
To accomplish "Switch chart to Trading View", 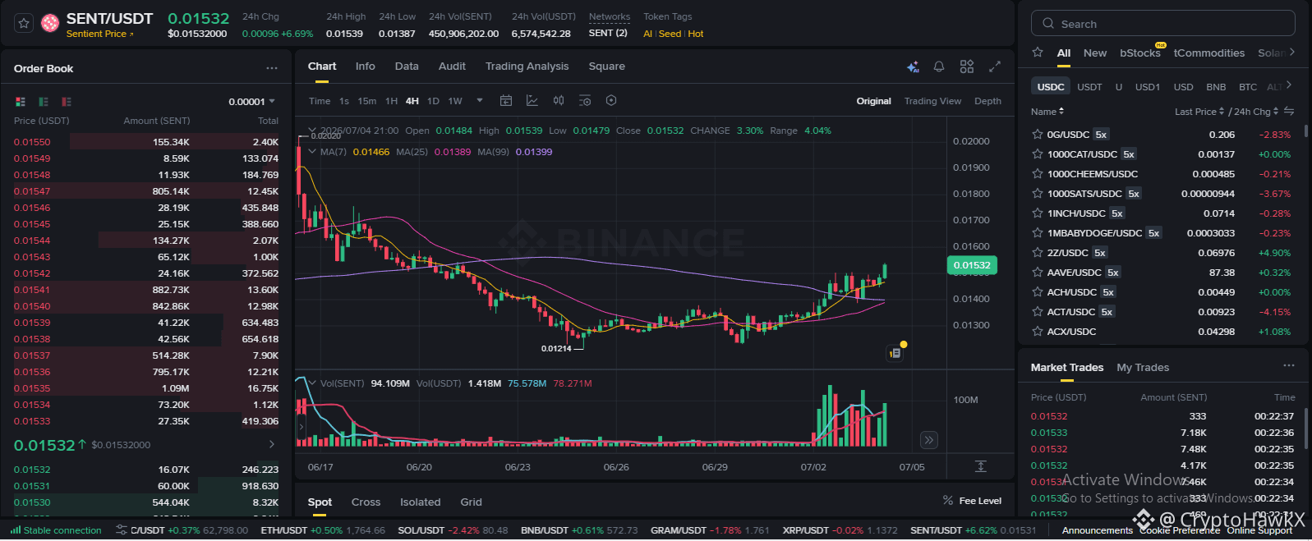I will (932, 101).
